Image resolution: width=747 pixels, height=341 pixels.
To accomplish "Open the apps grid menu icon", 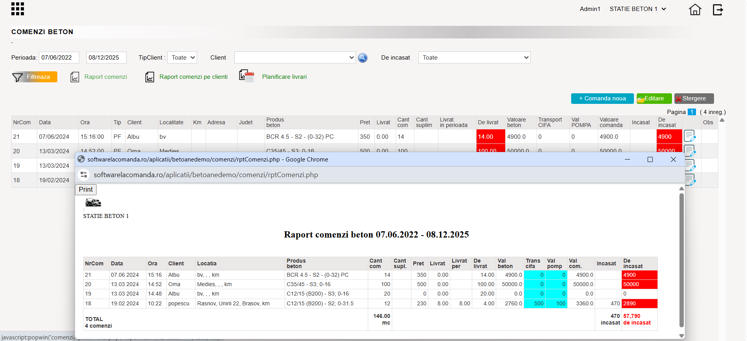I will (18, 9).
